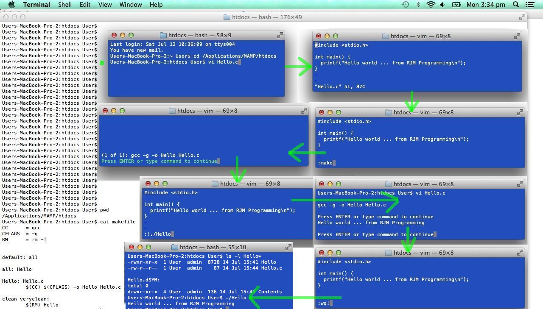This screenshot has height=309, width=543.
Task: Click window title htdocs — bash — 55×10
Action: (x=213, y=247)
